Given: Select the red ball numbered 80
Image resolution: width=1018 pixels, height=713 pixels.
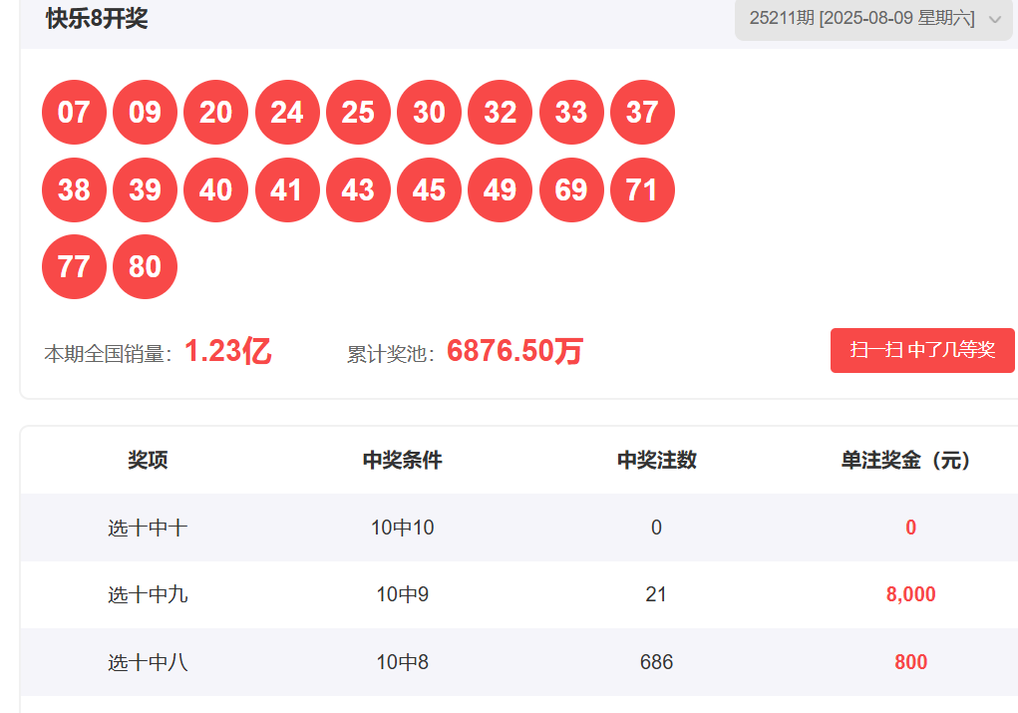Looking at the screenshot, I should pyautogui.click(x=145, y=267).
